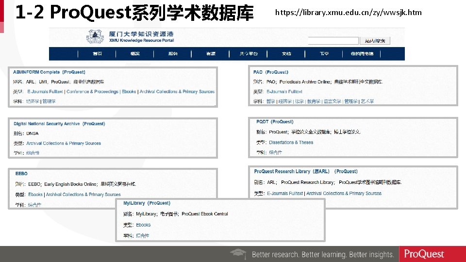Click the XMU Knowledge Resource Portal title
This screenshot has width=466, height=262.
click(x=141, y=40)
